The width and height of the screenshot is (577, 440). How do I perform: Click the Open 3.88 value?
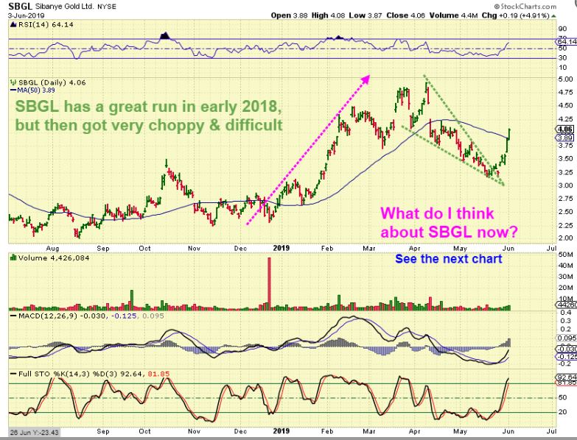(289, 15)
